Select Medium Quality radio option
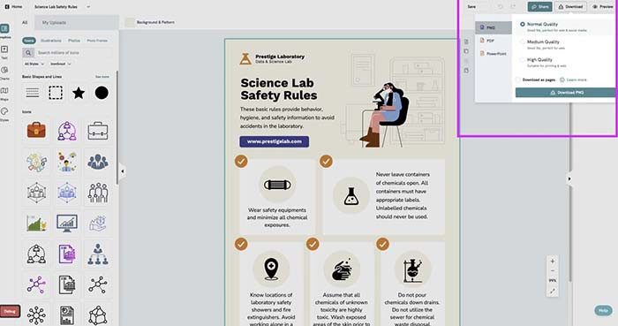Viewport: 618px width, 326px height. pyautogui.click(x=523, y=42)
